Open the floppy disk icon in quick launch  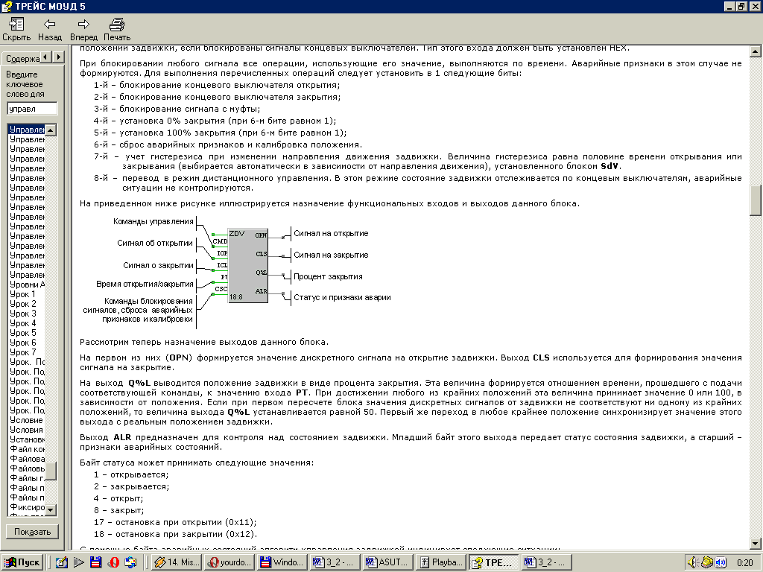(x=96, y=562)
